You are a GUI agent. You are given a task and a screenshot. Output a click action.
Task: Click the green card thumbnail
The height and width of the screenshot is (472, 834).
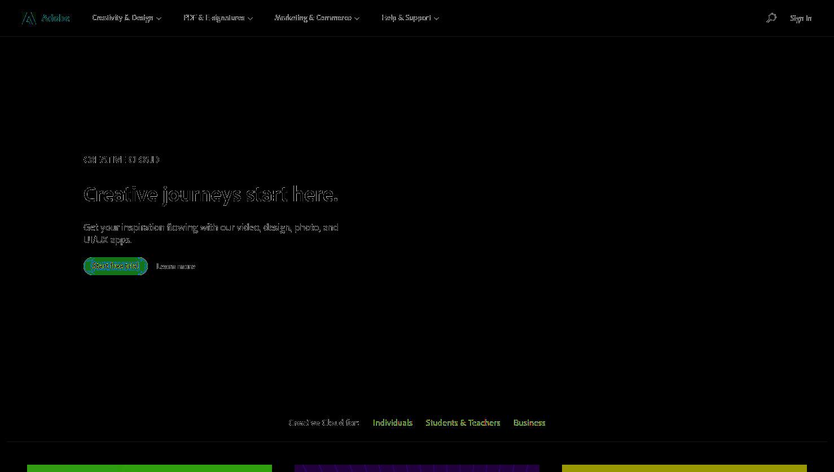tap(150, 468)
